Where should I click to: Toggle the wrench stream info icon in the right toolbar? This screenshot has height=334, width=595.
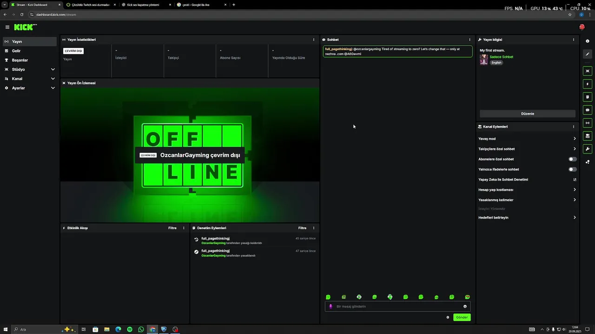click(588, 149)
